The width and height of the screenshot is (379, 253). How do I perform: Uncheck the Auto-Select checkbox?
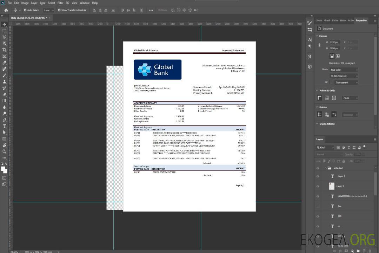click(x=25, y=10)
